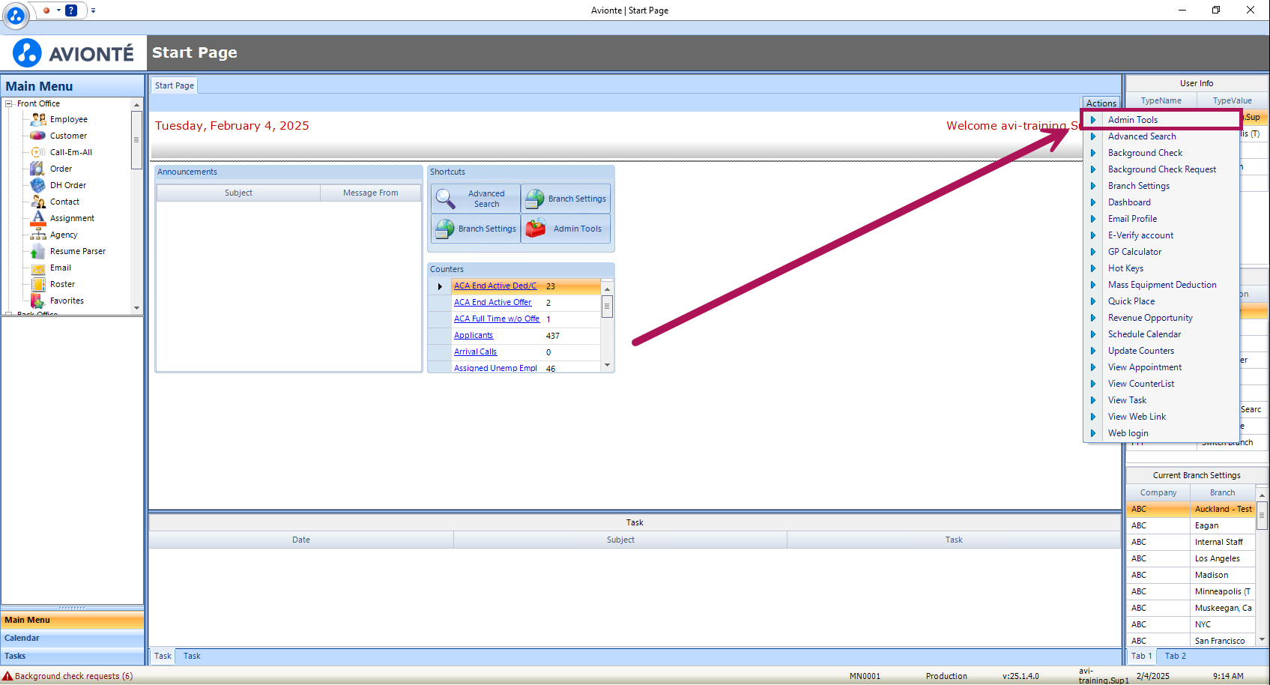This screenshot has width=1270, height=685.
Task: Select the Eagan branch row
Action: pos(1191,525)
